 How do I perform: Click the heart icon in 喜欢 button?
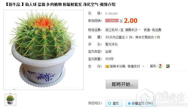pyautogui.click(x=110, y=103)
